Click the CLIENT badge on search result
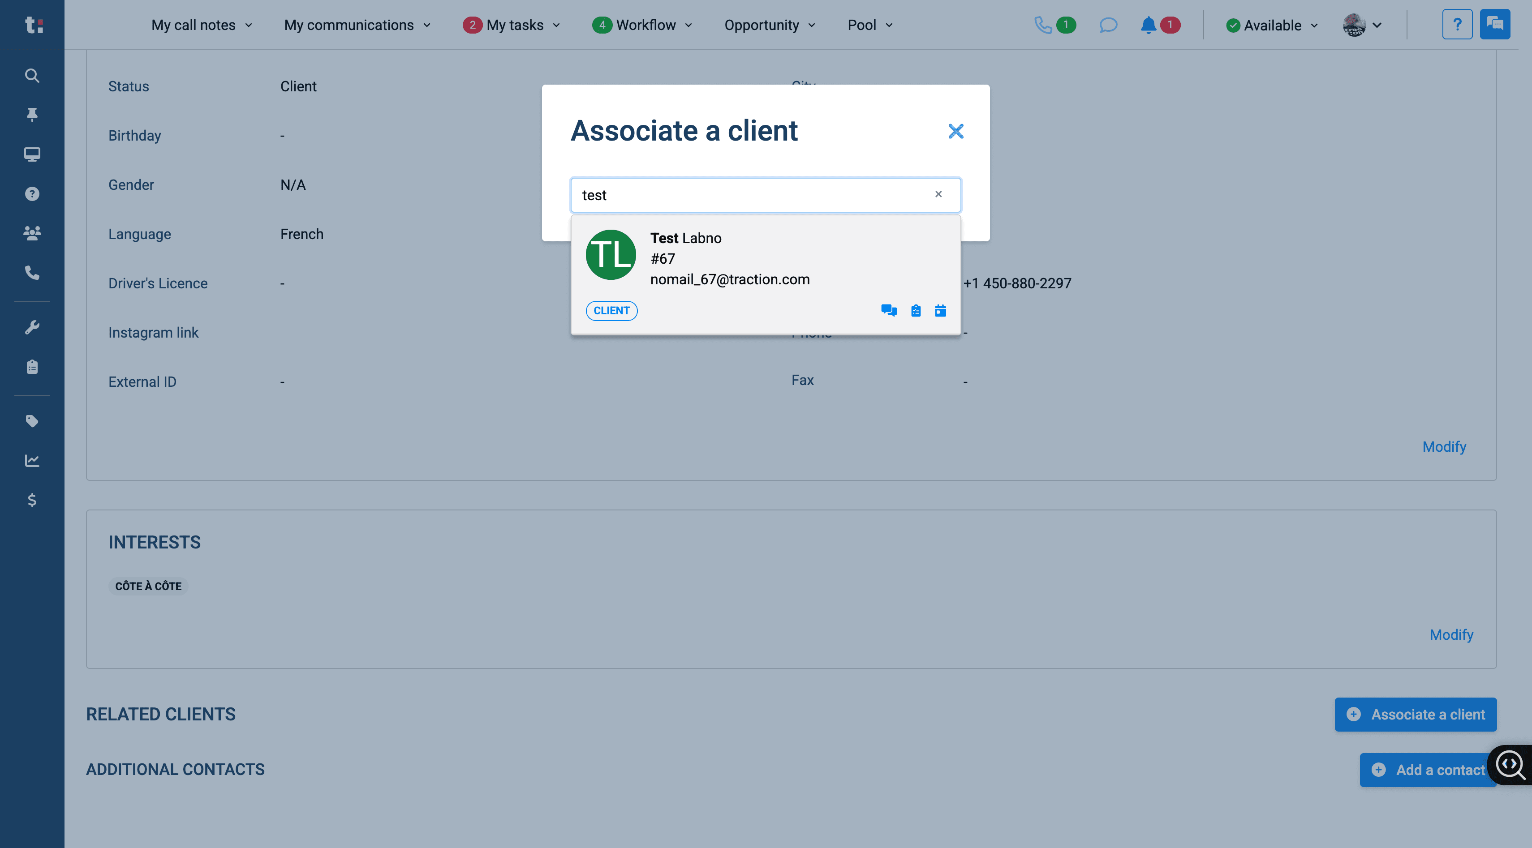The image size is (1532, 848). pyautogui.click(x=611, y=311)
